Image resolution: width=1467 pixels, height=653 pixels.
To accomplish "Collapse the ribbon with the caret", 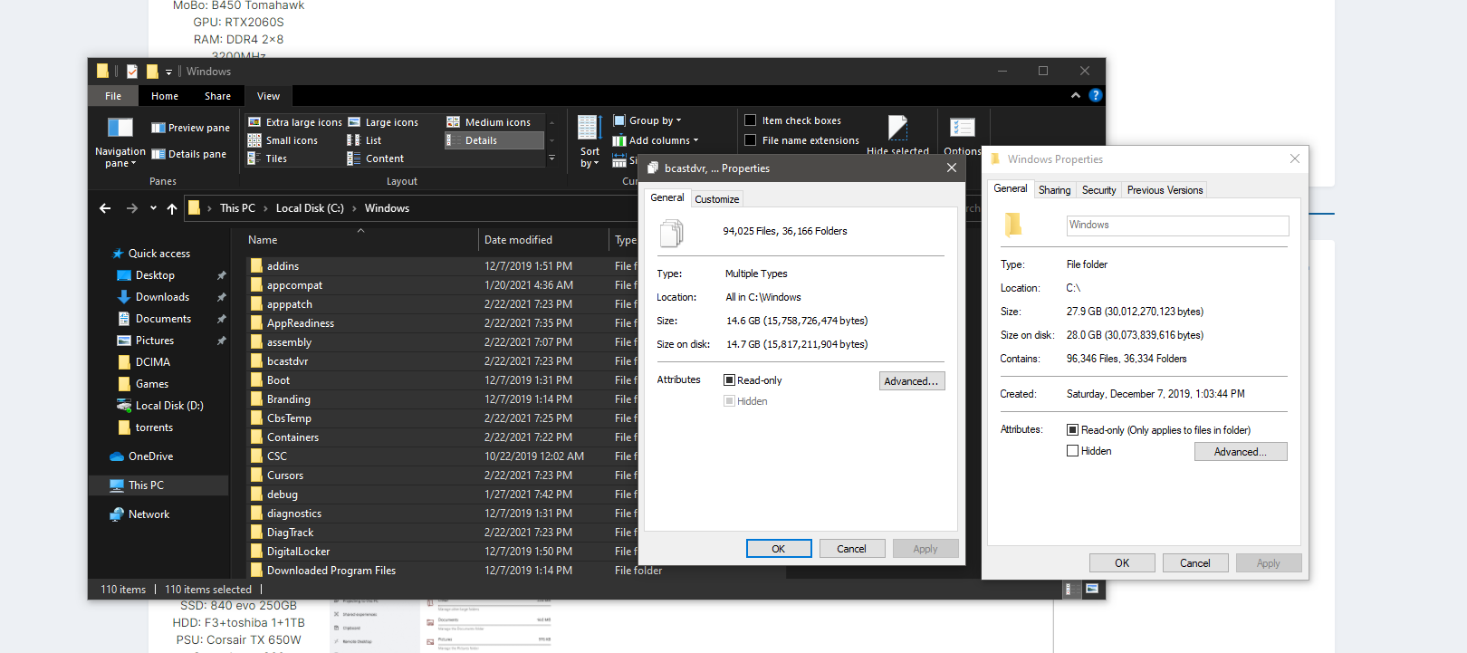I will click(x=1076, y=95).
